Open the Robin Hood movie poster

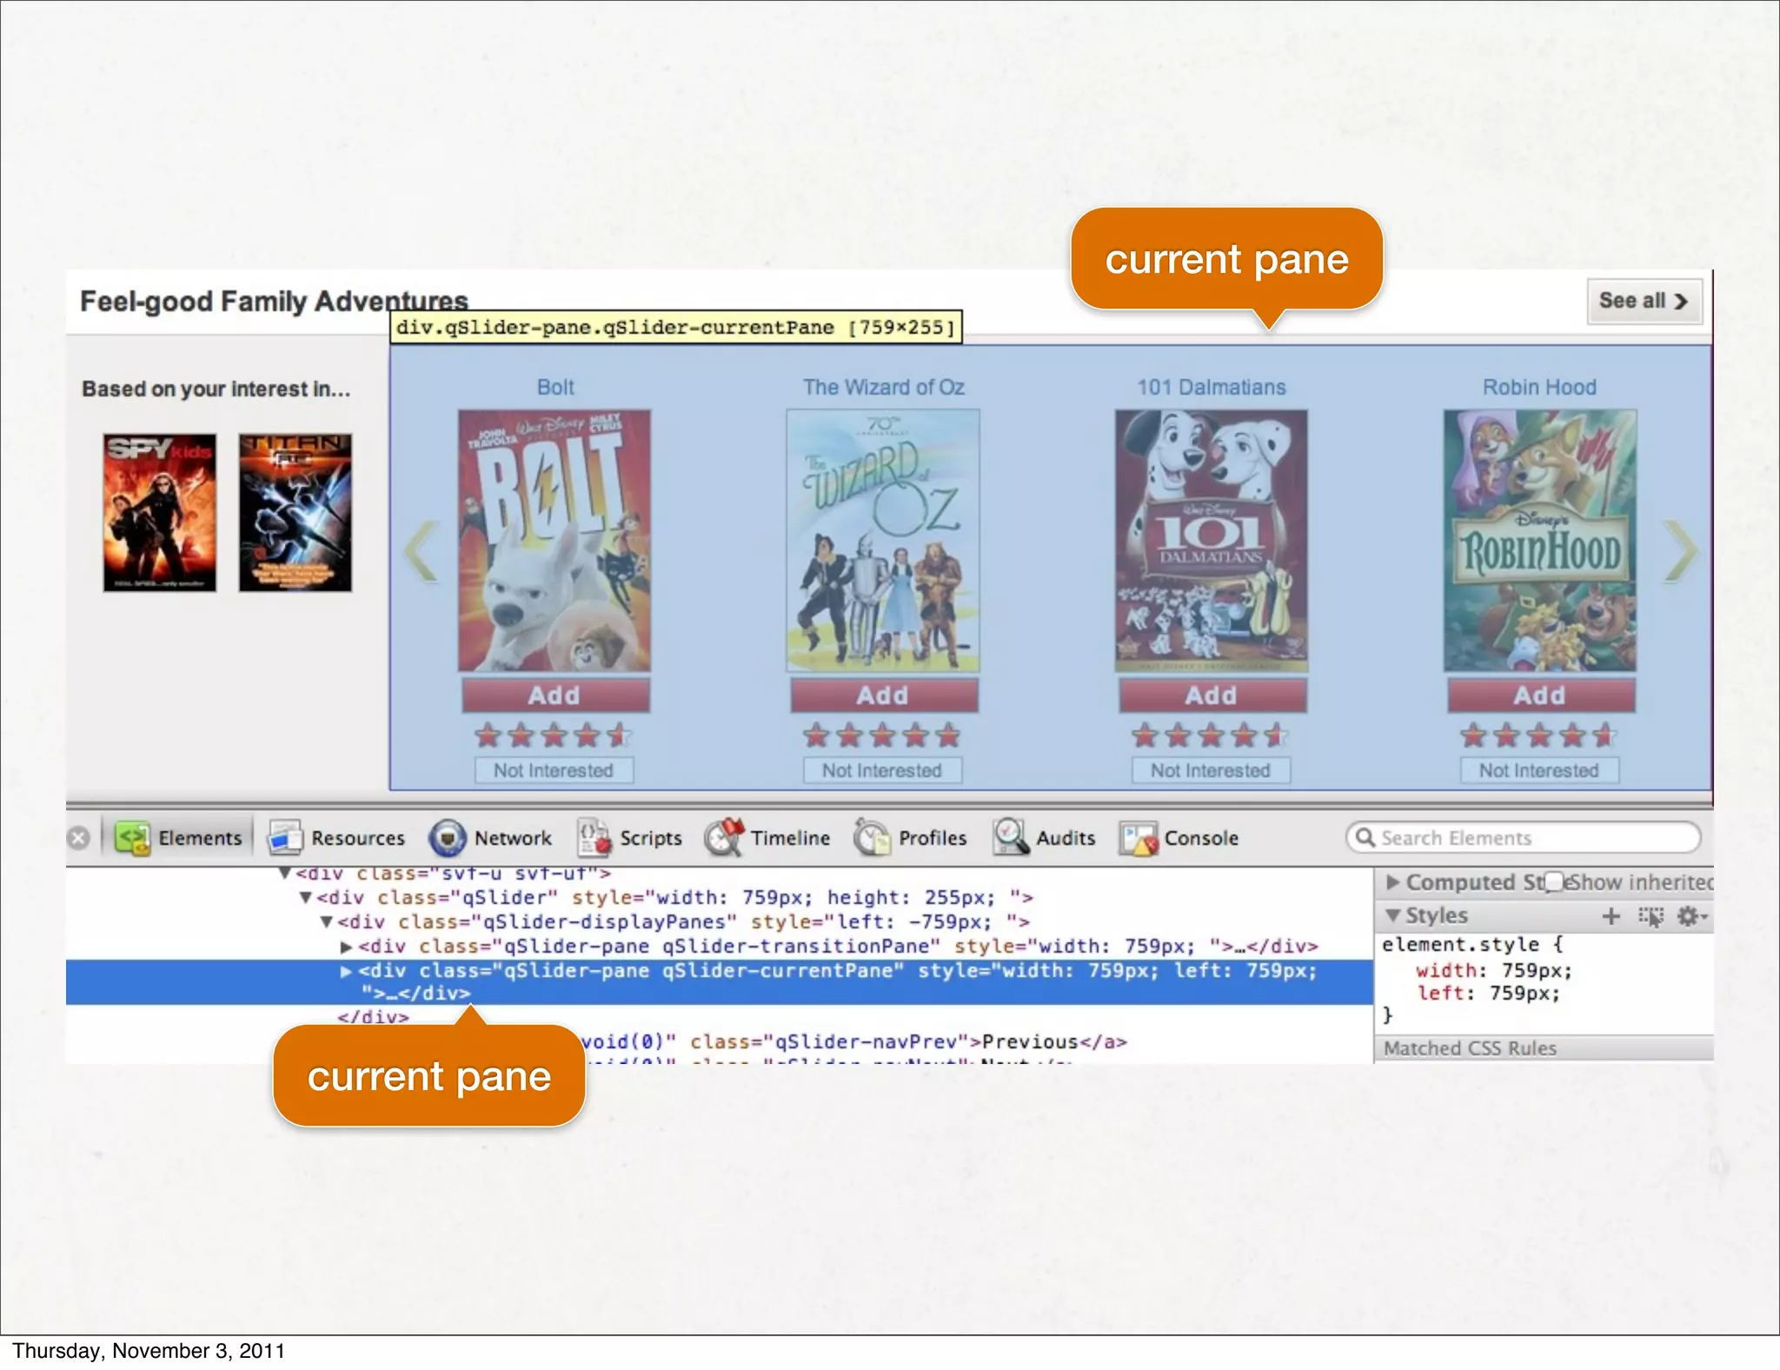1540,541
